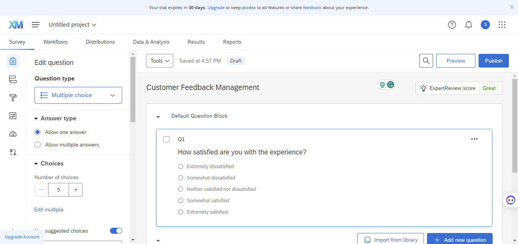
Task: Open the Translations panel
Action: [x=13, y=152]
